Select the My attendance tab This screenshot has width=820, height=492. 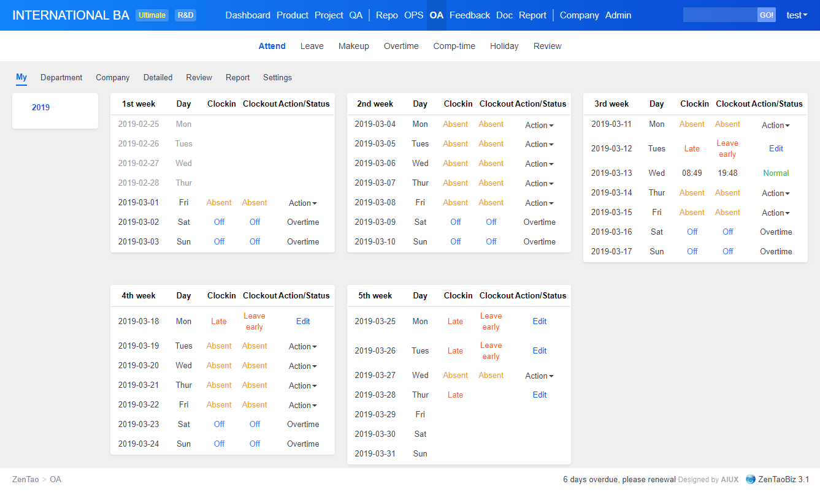point(21,77)
